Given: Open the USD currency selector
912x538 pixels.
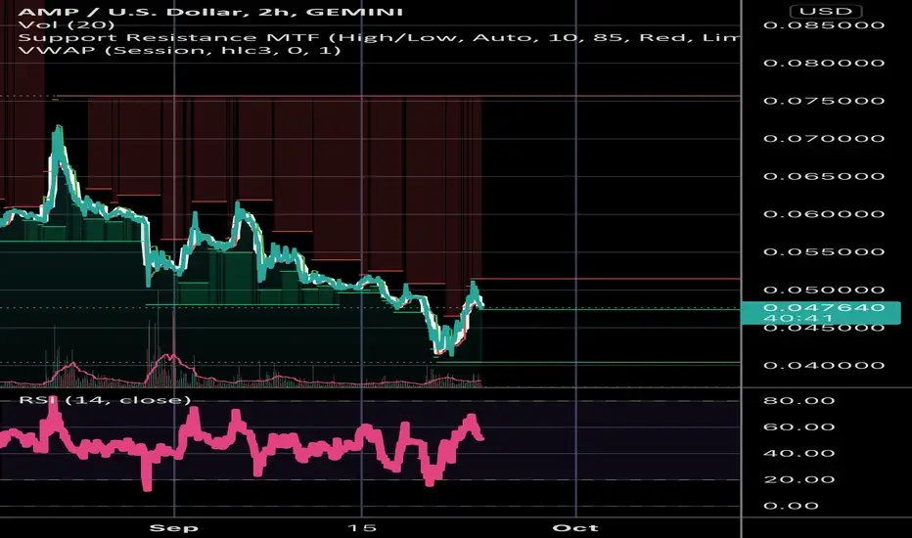Looking at the screenshot, I should pyautogui.click(x=825, y=11).
